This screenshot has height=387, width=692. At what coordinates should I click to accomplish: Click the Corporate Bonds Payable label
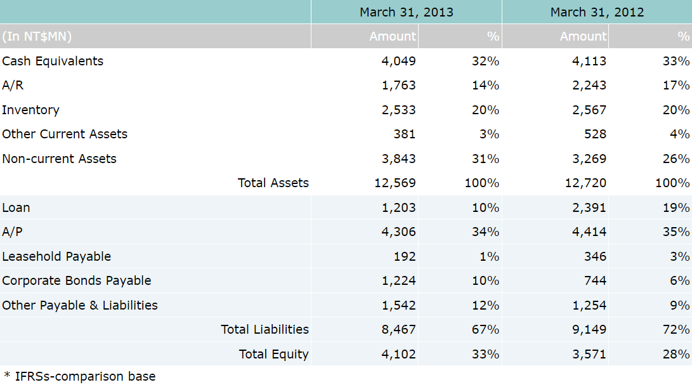coord(77,280)
